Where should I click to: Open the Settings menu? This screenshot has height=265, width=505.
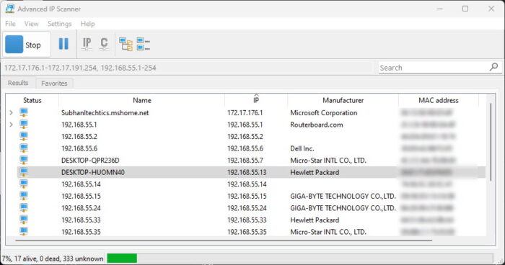[x=60, y=24]
